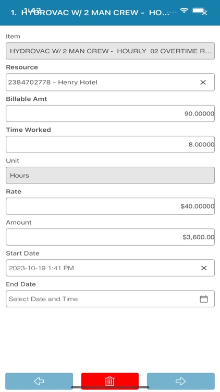Select the End Date and Time field

click(110, 299)
